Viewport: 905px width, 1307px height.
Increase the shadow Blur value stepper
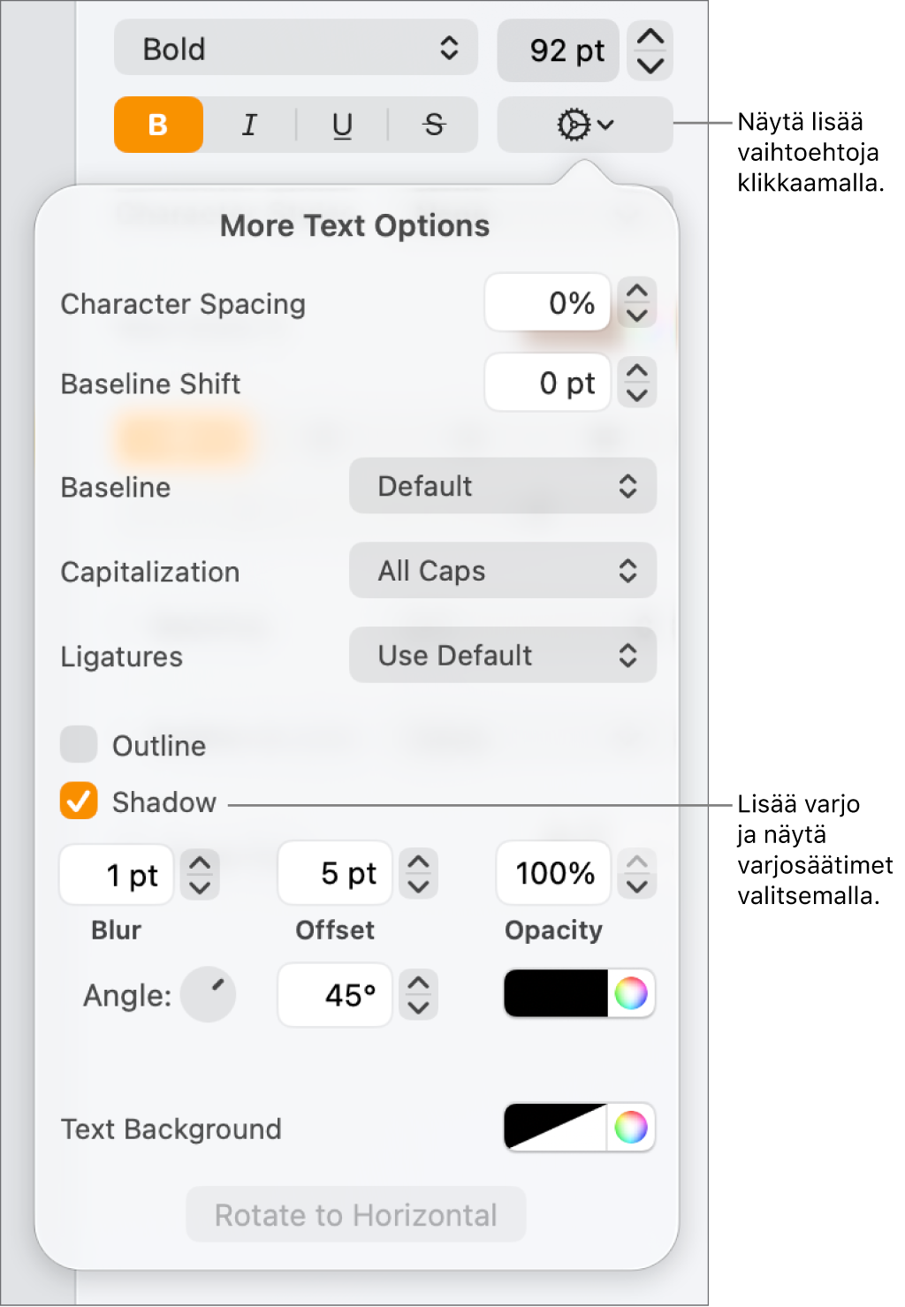[x=201, y=863]
